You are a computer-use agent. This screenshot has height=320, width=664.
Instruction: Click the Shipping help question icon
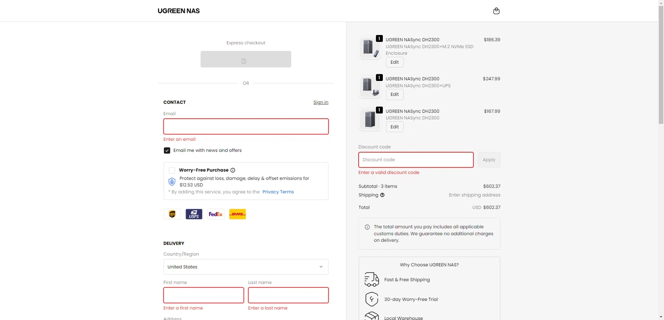382,195
